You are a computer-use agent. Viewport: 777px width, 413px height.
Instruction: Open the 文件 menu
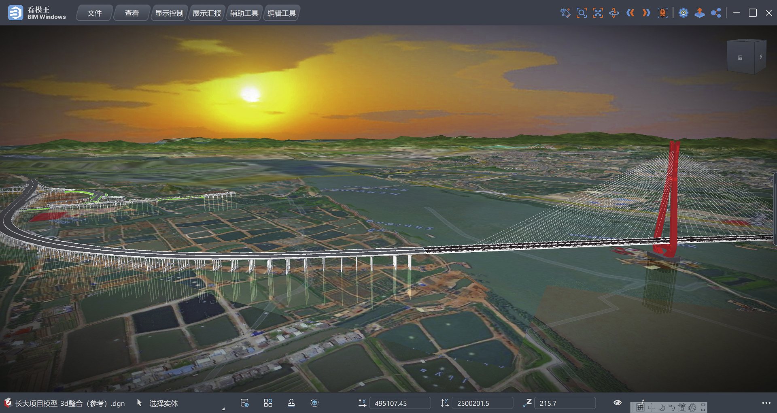point(94,13)
